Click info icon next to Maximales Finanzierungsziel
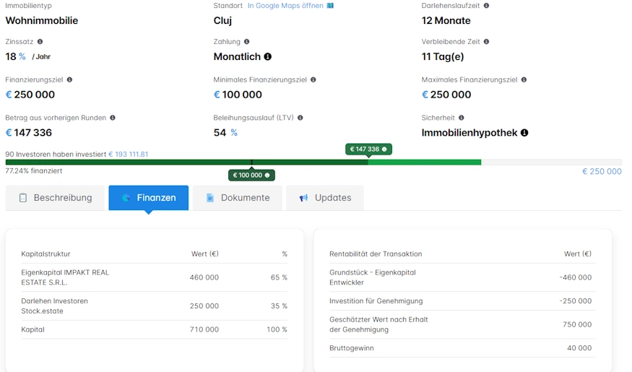 pos(524,79)
